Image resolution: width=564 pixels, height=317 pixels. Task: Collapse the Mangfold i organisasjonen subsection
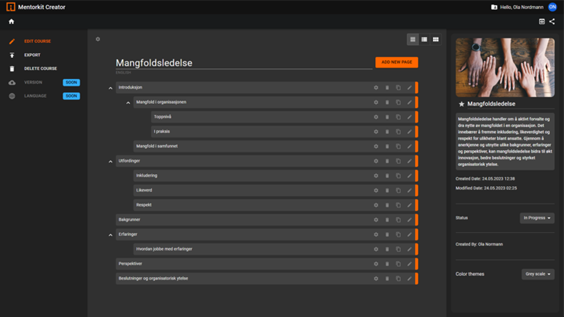click(x=128, y=103)
